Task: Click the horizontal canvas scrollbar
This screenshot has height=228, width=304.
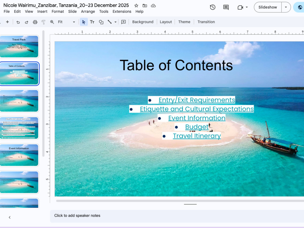Action: point(180,201)
